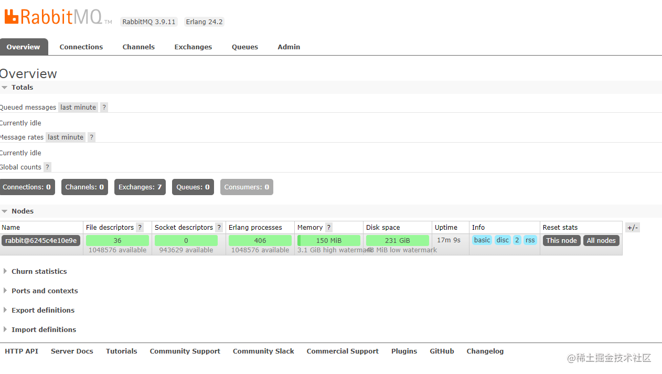Viewport: 662px width, 374px height.
Task: Click the disc node type badge
Action: pos(502,240)
